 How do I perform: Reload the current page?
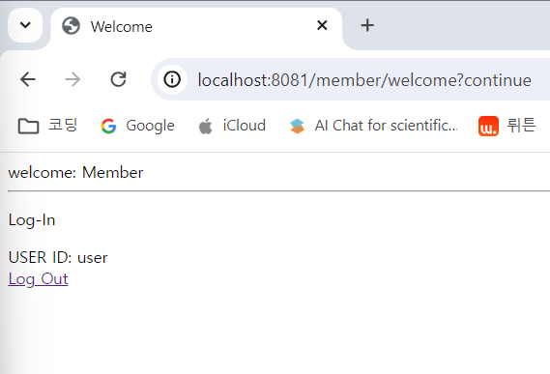pos(118,79)
